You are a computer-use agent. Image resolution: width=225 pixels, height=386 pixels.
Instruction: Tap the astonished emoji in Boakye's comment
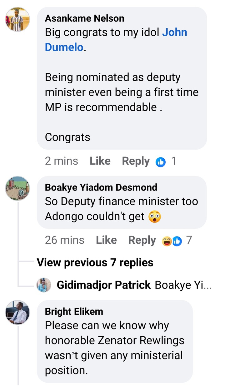(x=155, y=216)
